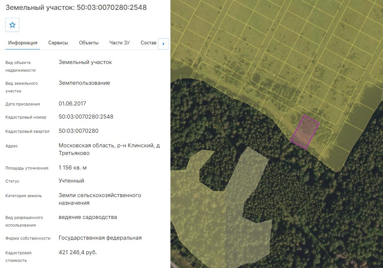The height and width of the screenshot is (268, 383).
Task: Click the address Московская область, Клинский
Action: tap(109, 149)
